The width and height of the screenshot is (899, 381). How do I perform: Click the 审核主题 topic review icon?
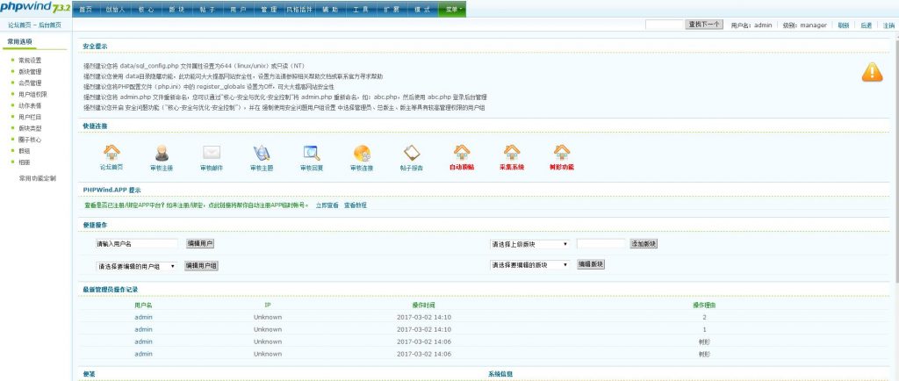262,153
